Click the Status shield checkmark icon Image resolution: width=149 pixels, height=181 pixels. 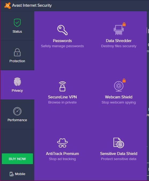(x=17, y=23)
